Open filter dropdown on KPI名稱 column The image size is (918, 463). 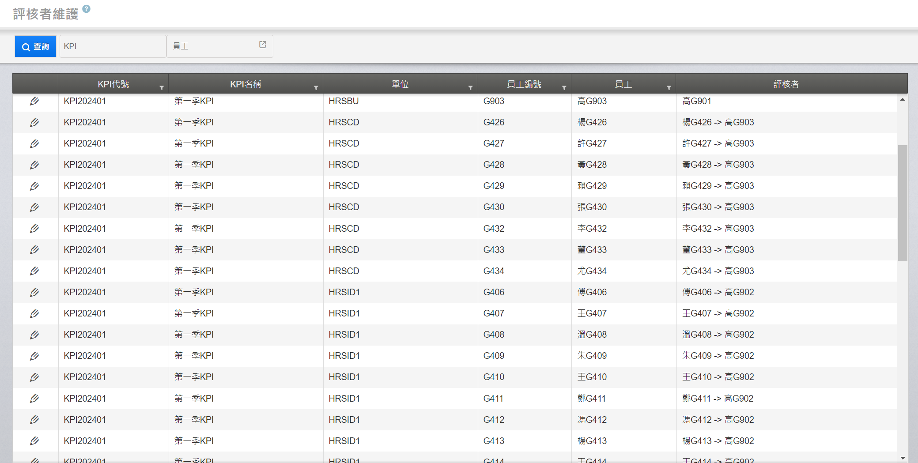coord(316,88)
